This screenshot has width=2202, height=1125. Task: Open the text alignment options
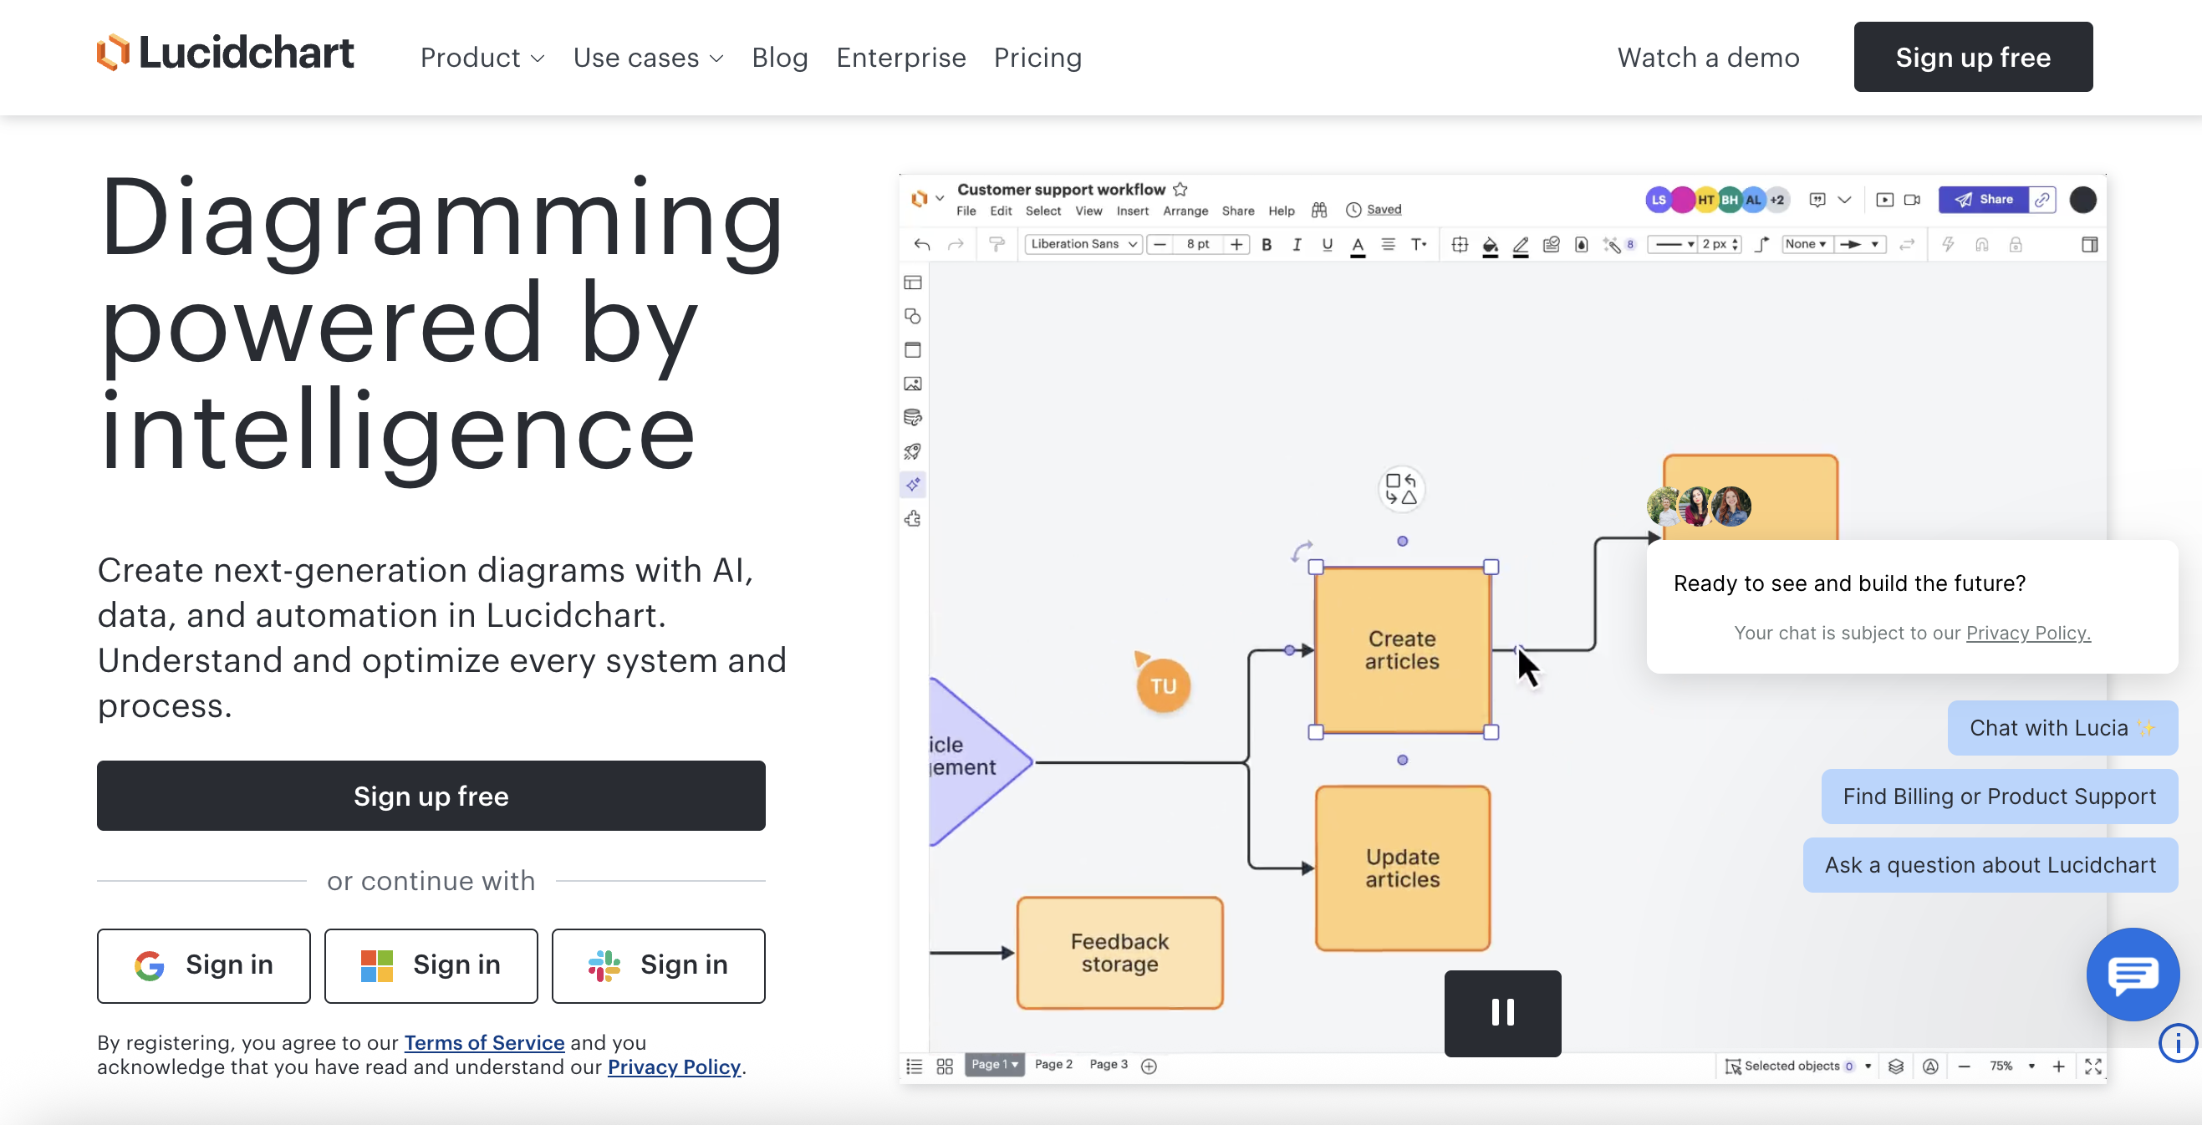point(1388,245)
